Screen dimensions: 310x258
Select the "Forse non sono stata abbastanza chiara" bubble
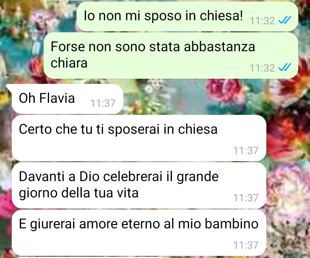[171, 55]
